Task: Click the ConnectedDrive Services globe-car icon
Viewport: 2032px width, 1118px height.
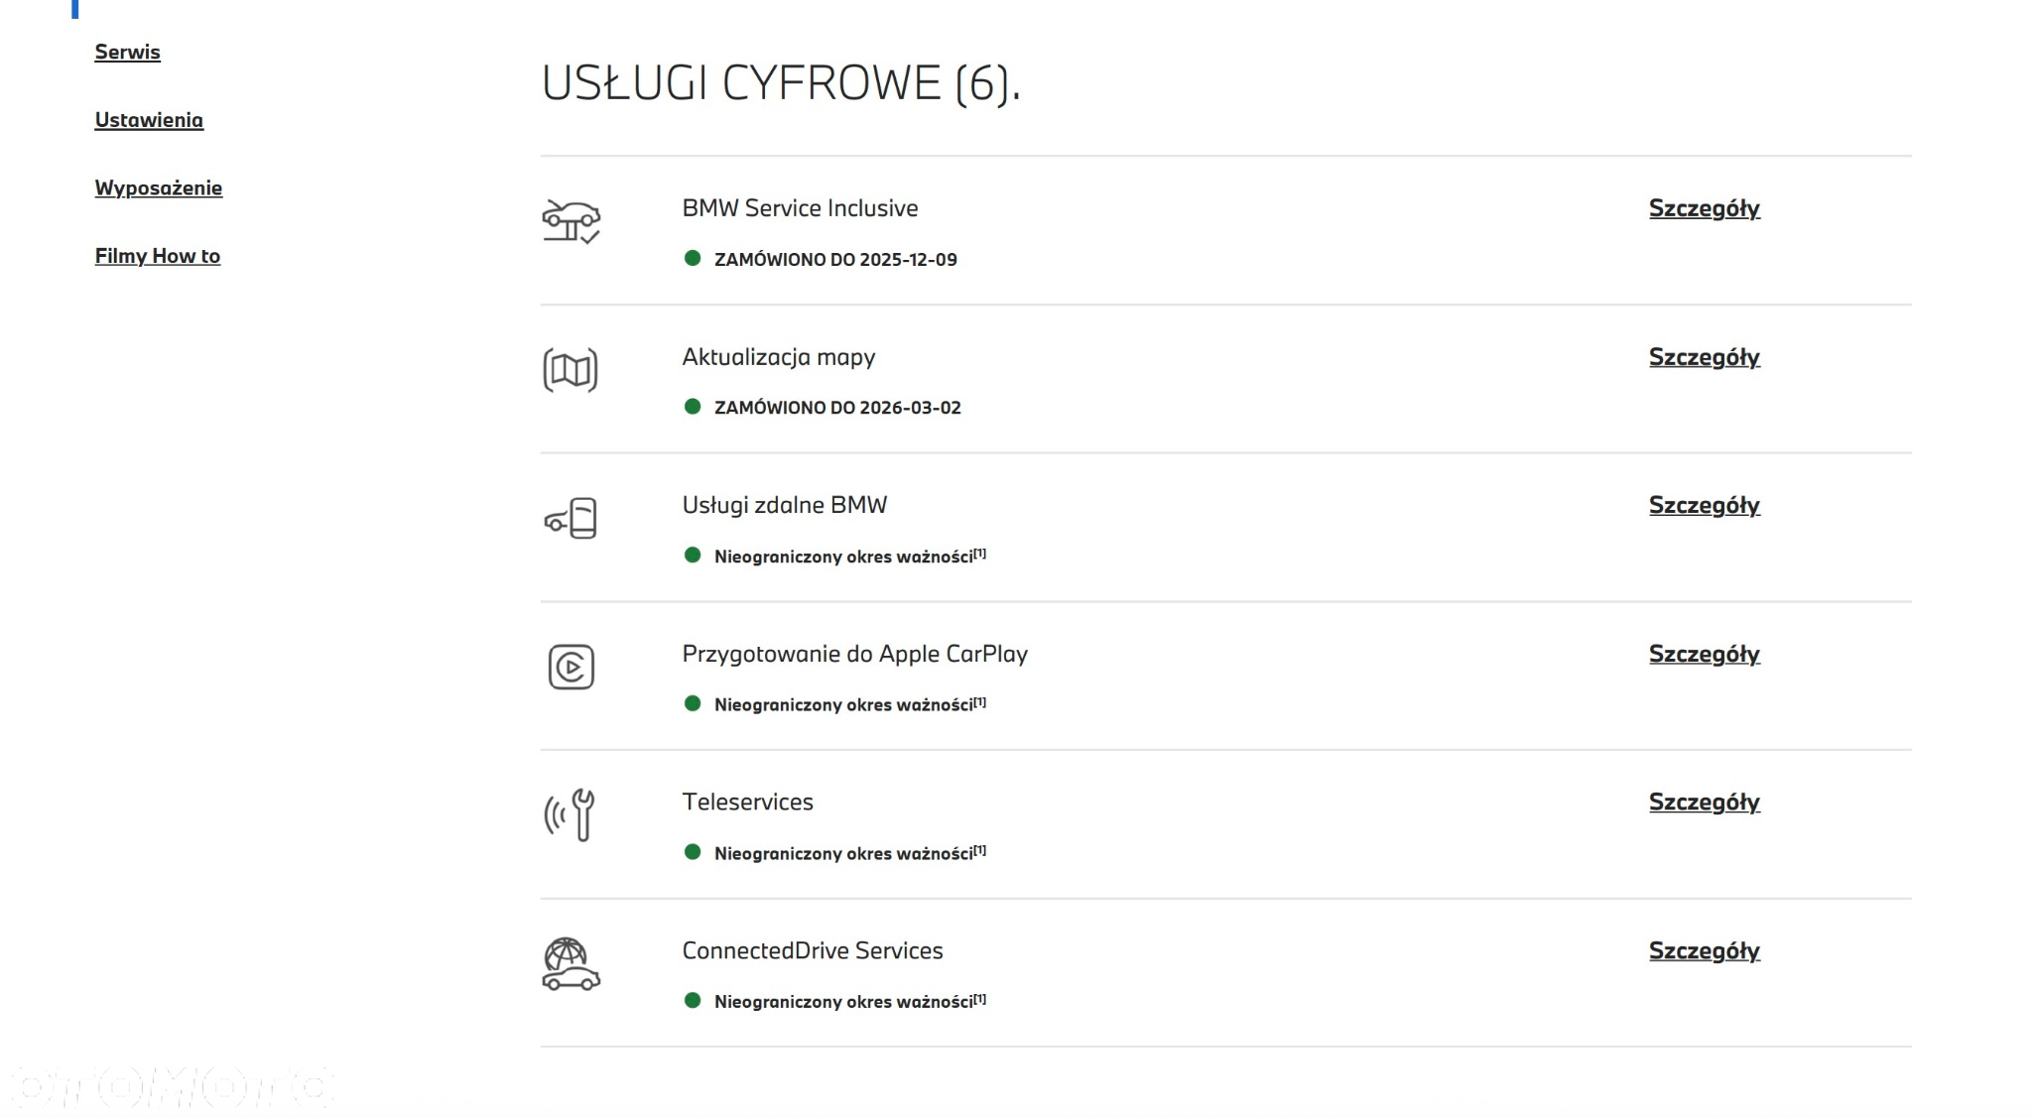Action: [x=571, y=964]
